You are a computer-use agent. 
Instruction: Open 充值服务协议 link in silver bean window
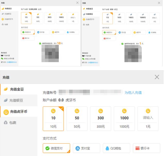point(93,63)
